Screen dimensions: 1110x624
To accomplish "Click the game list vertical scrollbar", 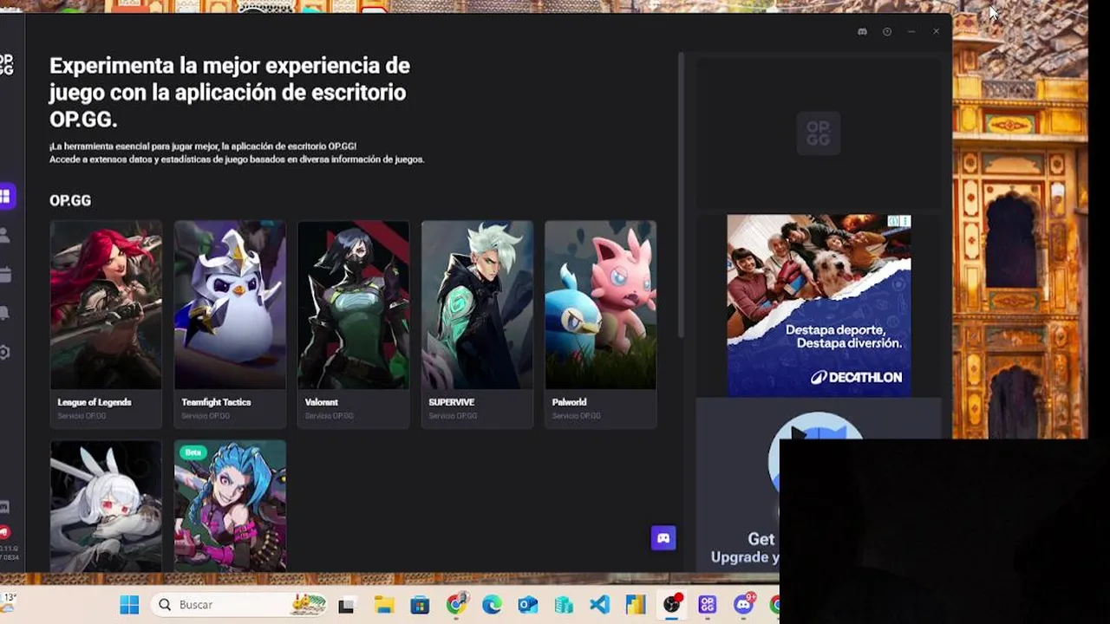I will click(x=681, y=195).
